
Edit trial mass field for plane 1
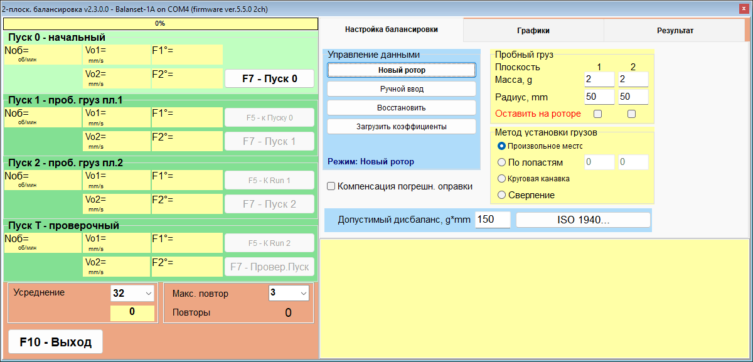point(599,79)
